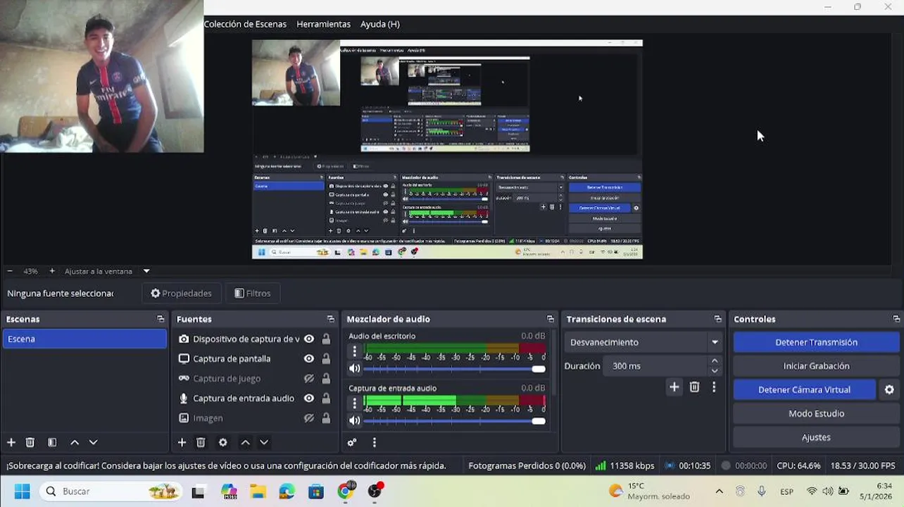904x507 pixels.
Task: Undock the Fuentes panel
Action: tap(331, 319)
